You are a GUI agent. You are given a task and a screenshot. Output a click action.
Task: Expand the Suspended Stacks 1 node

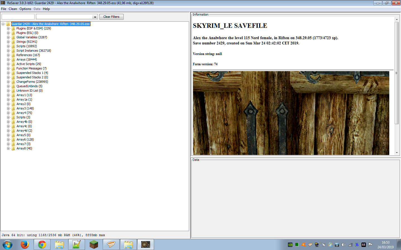tap(8, 73)
